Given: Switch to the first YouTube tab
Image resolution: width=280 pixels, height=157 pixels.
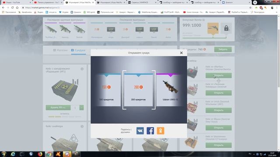Looking at the screenshot, I should [x=17, y=3].
